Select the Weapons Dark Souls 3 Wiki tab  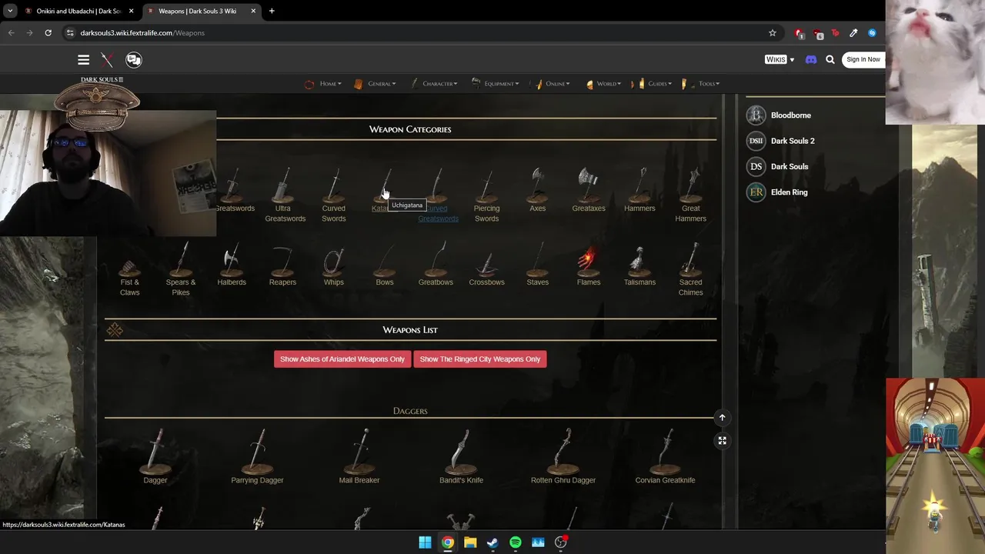[x=202, y=11]
